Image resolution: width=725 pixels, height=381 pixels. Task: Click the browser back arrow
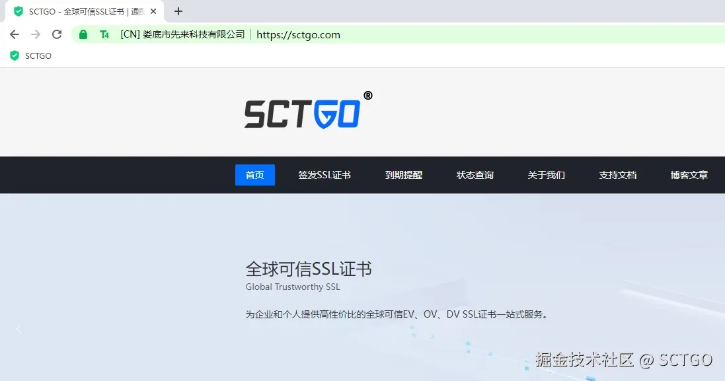click(x=15, y=34)
